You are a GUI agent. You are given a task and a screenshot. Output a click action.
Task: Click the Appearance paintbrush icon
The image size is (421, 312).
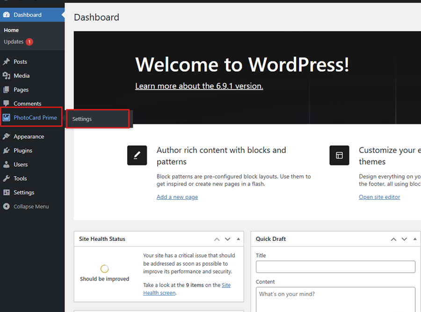[x=7, y=137]
